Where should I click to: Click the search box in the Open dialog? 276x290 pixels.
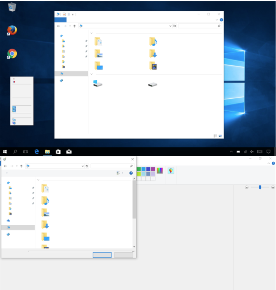[112, 166]
